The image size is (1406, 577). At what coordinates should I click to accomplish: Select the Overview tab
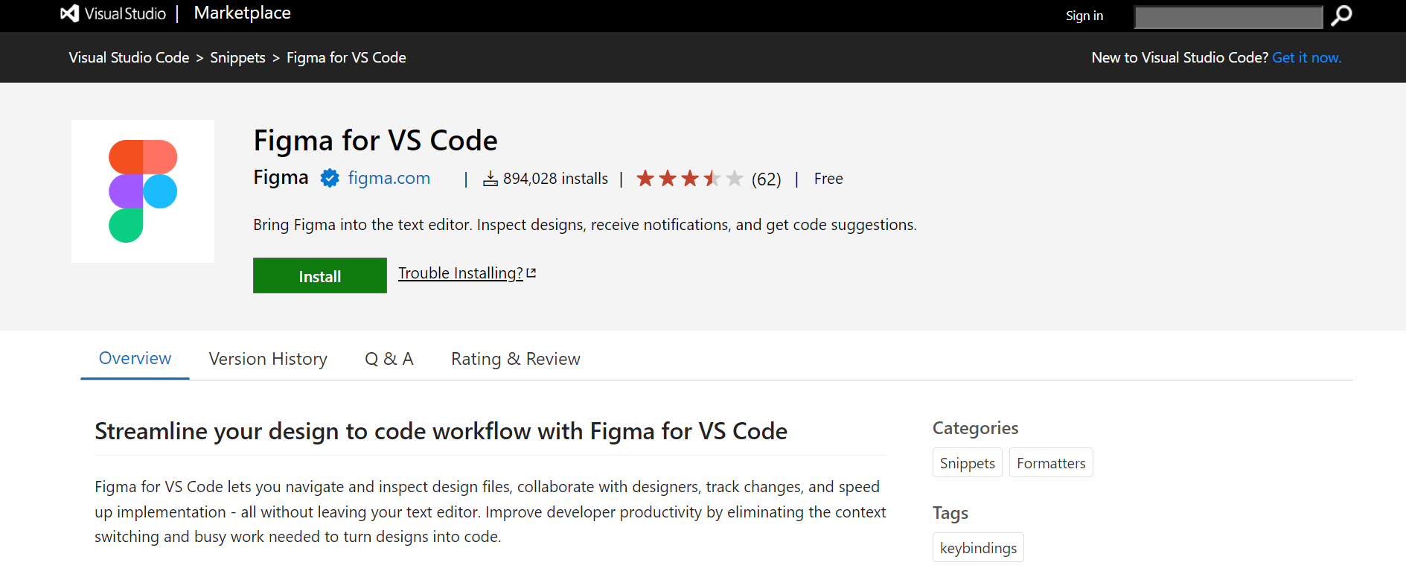click(x=135, y=359)
